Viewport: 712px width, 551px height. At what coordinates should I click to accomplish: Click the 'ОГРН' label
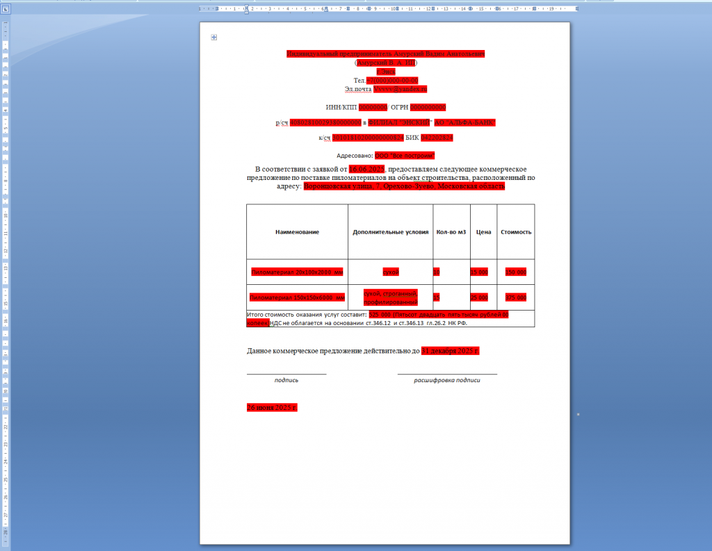399,107
